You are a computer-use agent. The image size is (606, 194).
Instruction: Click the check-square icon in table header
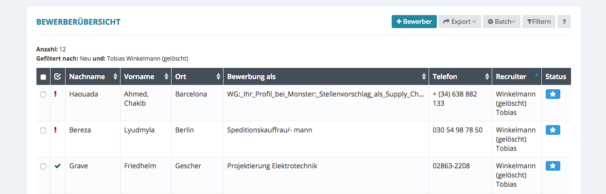tap(57, 77)
